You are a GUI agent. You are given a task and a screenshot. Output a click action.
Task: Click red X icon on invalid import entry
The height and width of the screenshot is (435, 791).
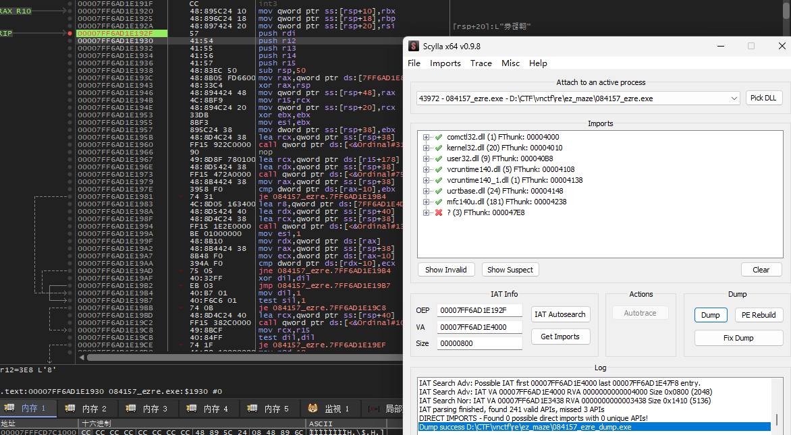coord(438,212)
